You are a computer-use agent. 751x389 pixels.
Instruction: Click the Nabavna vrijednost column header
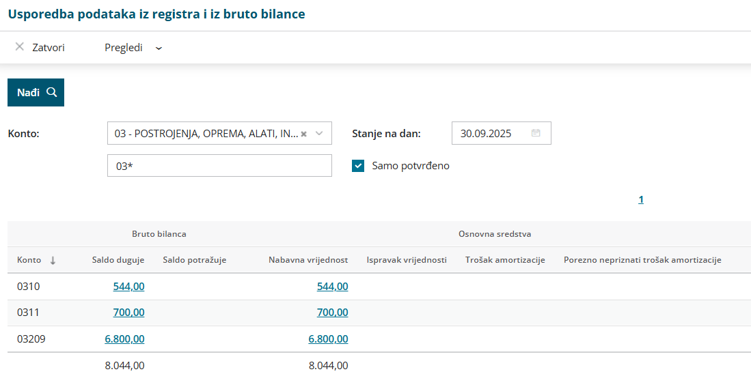coord(308,260)
